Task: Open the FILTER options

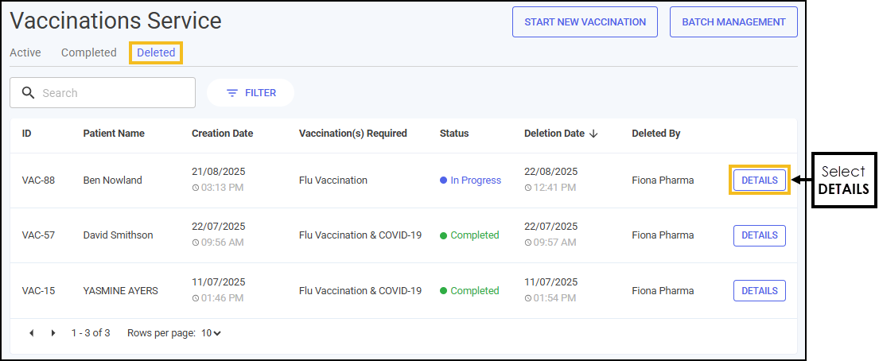Action: click(x=251, y=93)
